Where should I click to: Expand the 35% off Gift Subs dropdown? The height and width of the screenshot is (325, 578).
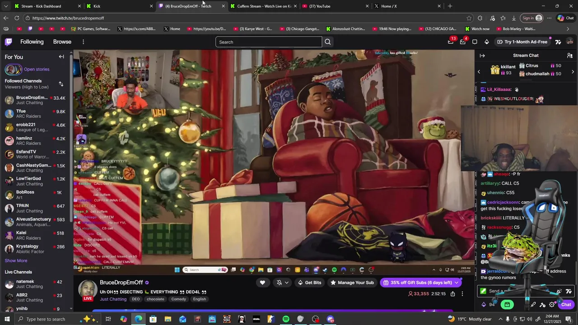click(457, 283)
